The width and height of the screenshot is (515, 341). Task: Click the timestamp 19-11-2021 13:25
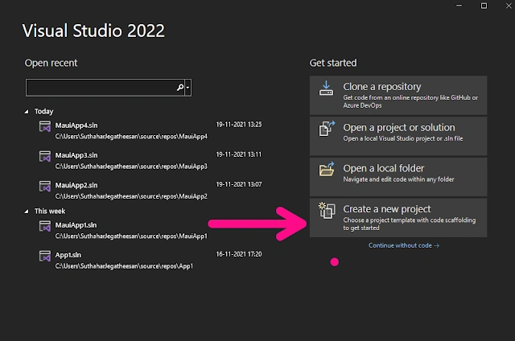point(239,125)
